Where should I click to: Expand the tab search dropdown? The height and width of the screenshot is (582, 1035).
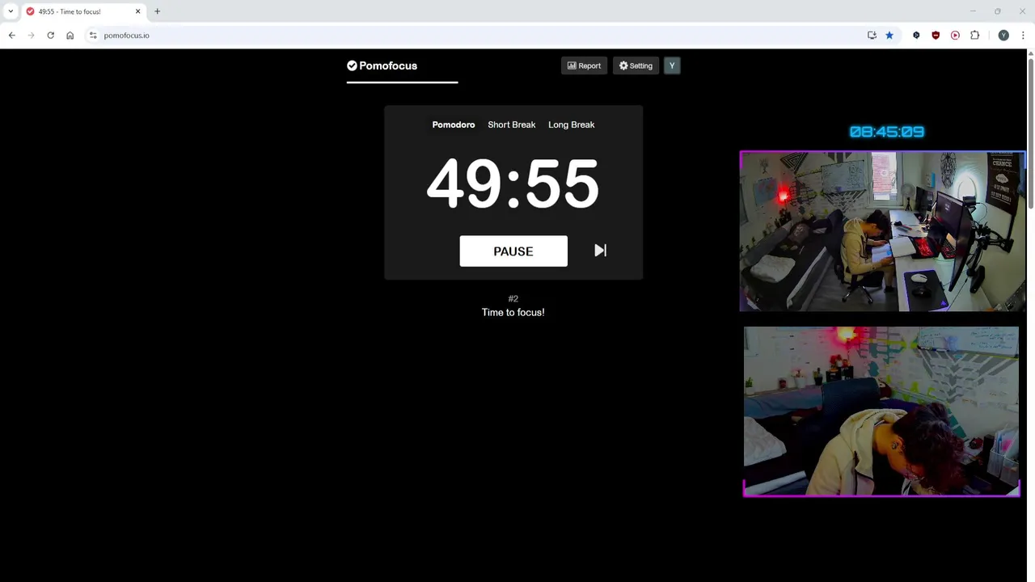(x=11, y=11)
